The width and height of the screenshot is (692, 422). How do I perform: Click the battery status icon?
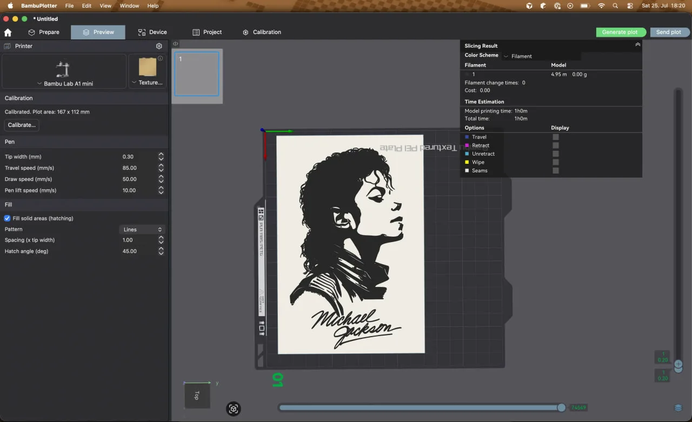click(x=585, y=6)
